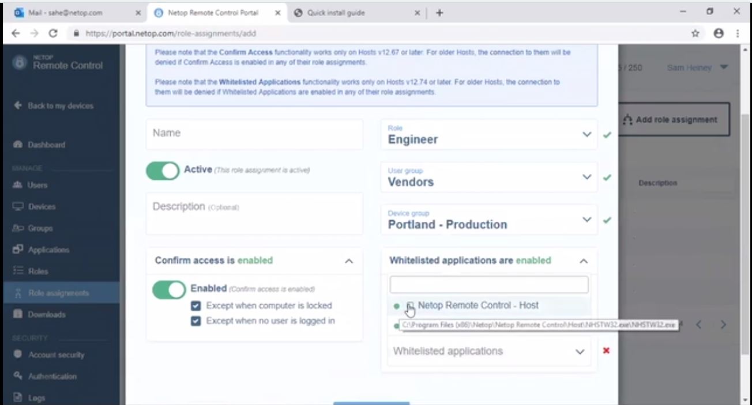Click the Devices sidebar icon
This screenshot has width=752, height=405.
[17, 206]
